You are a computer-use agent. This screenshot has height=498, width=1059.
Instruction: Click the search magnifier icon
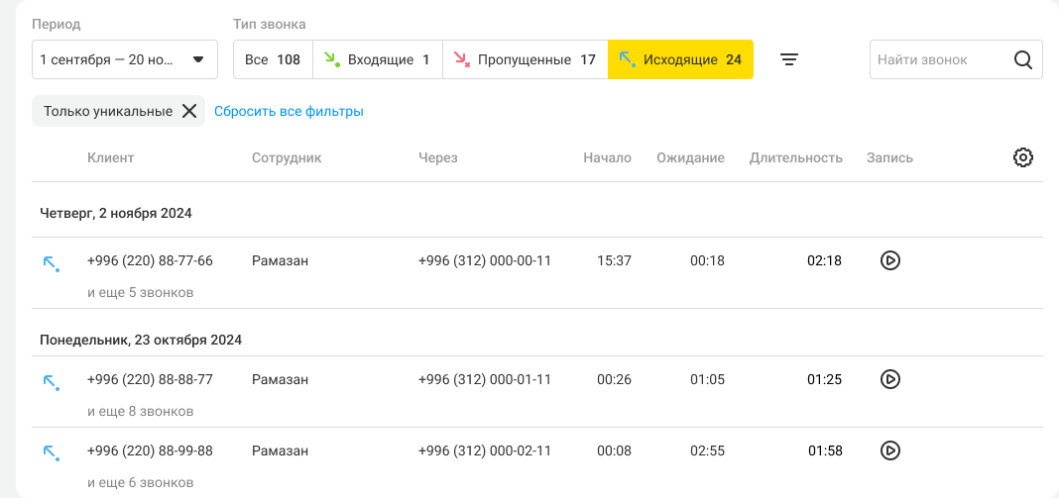tap(1023, 59)
